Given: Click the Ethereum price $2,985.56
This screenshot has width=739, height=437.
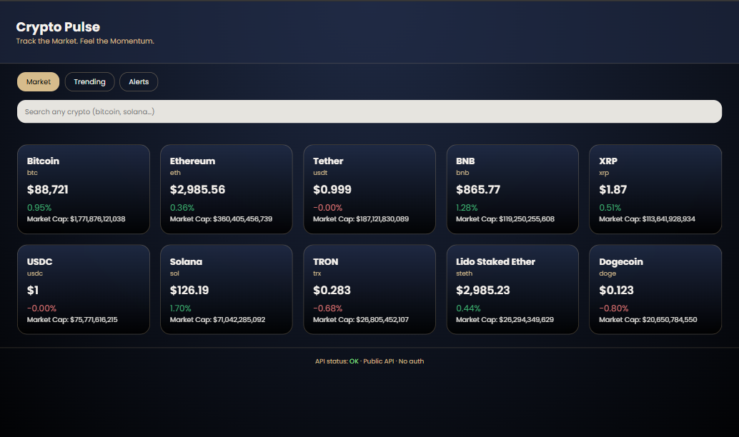Looking at the screenshot, I should (x=197, y=190).
